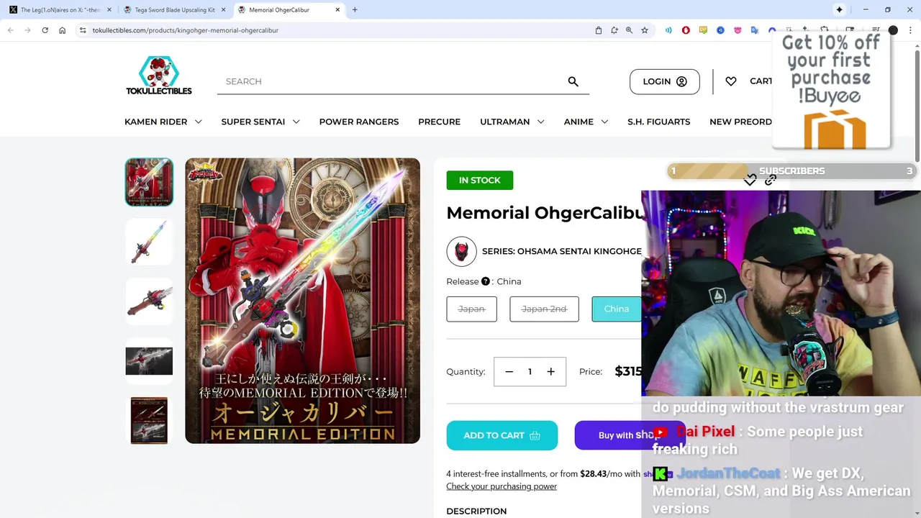The height and width of the screenshot is (518, 921).
Task: Open the Power Rangers menu item
Action: click(x=359, y=122)
